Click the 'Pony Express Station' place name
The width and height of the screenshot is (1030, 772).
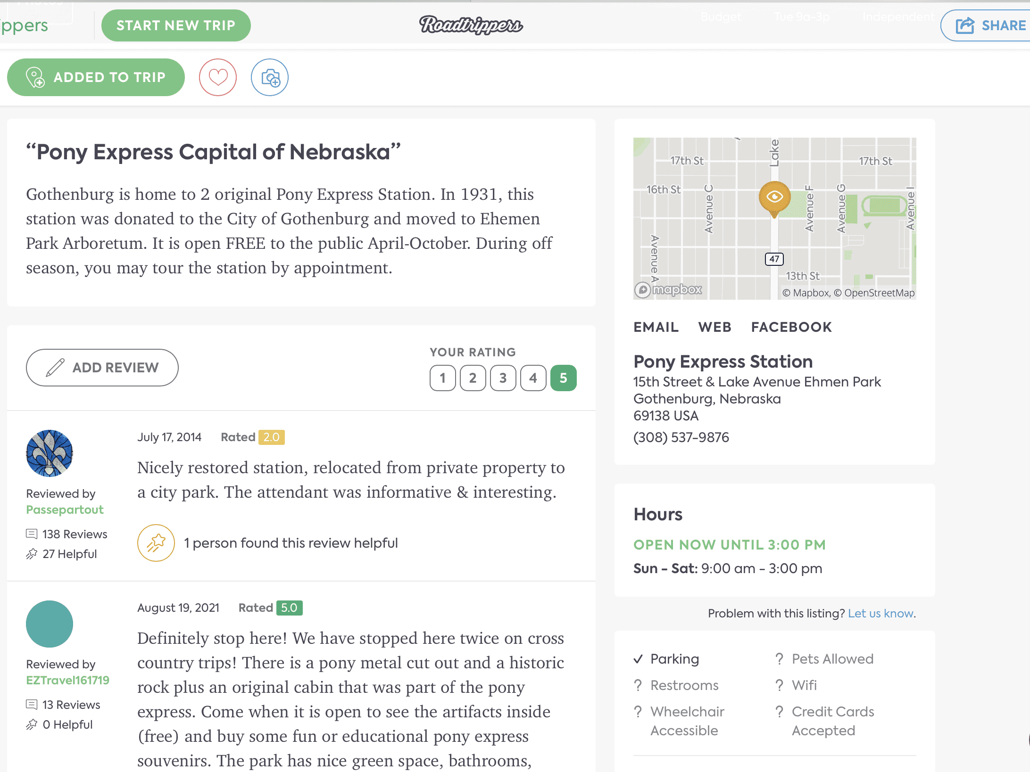click(x=723, y=361)
